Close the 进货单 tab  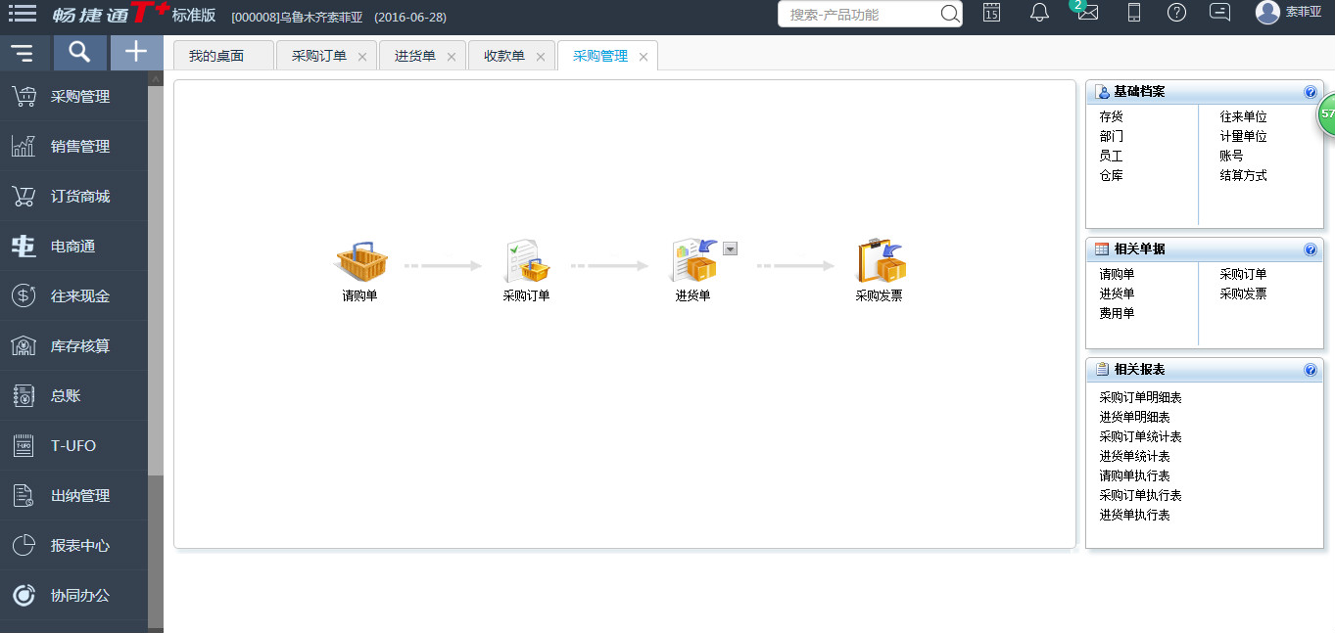tap(452, 57)
